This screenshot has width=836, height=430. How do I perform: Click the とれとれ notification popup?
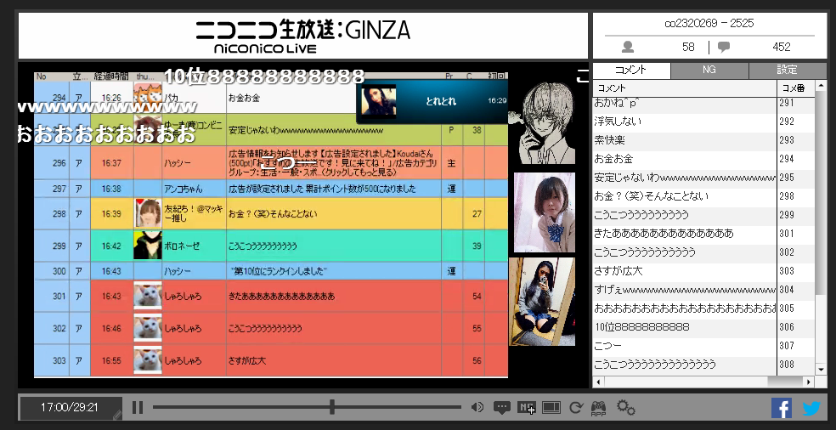[x=432, y=101]
